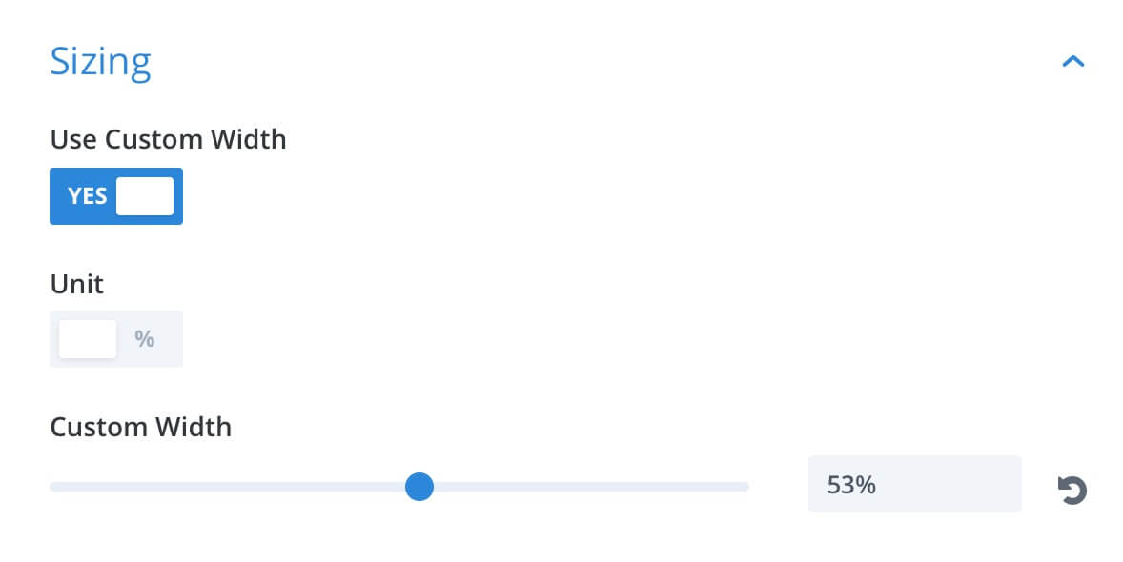Viewport: 1123px width, 562px height.
Task: Click the blue Custom Width slider handle
Action: (x=419, y=487)
